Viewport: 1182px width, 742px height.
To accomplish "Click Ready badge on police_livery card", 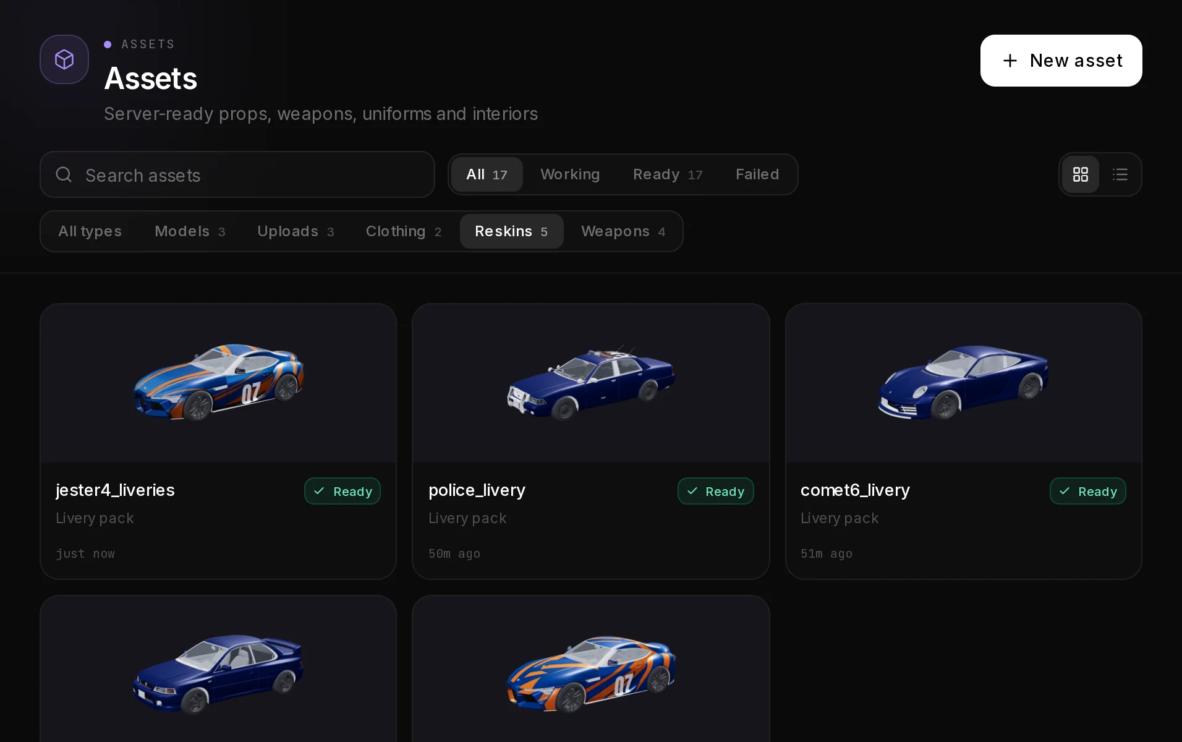I will coord(715,491).
